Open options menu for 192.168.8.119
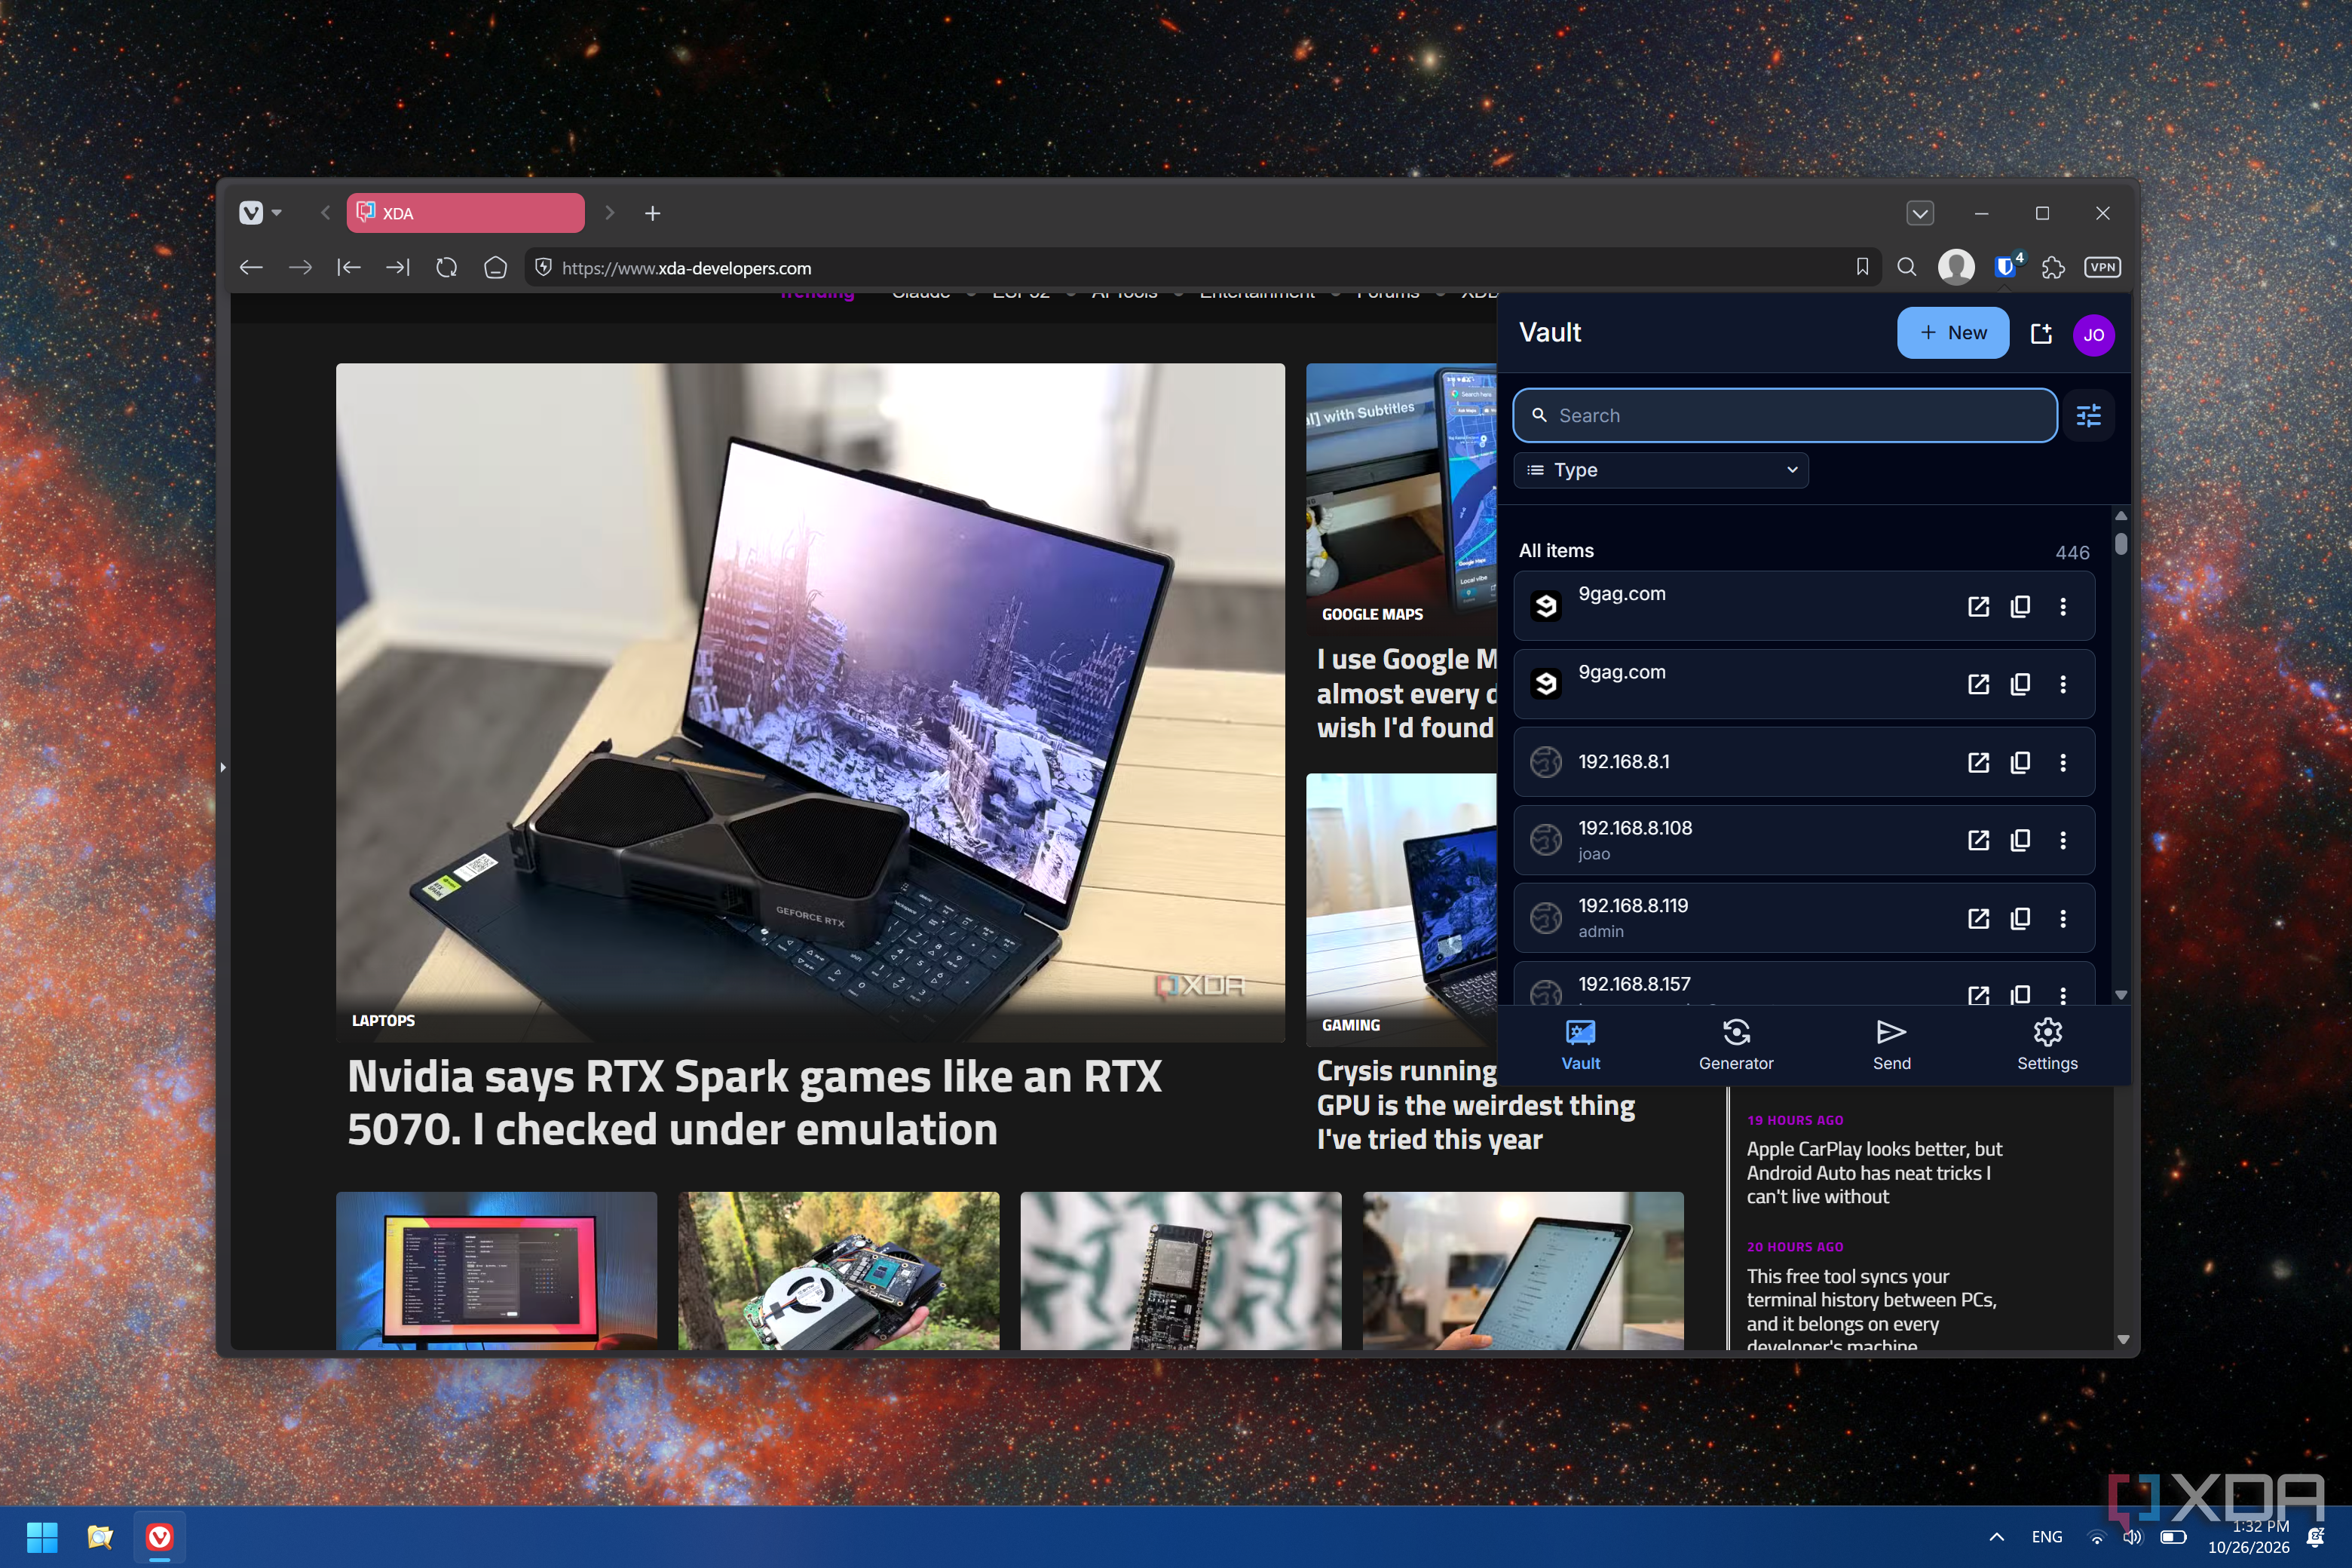Viewport: 2352px width, 1568px height. tap(2062, 918)
